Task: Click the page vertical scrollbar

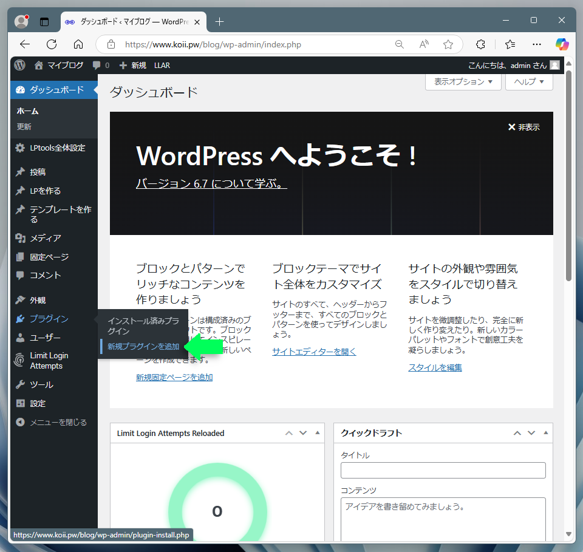Action: click(x=568, y=175)
